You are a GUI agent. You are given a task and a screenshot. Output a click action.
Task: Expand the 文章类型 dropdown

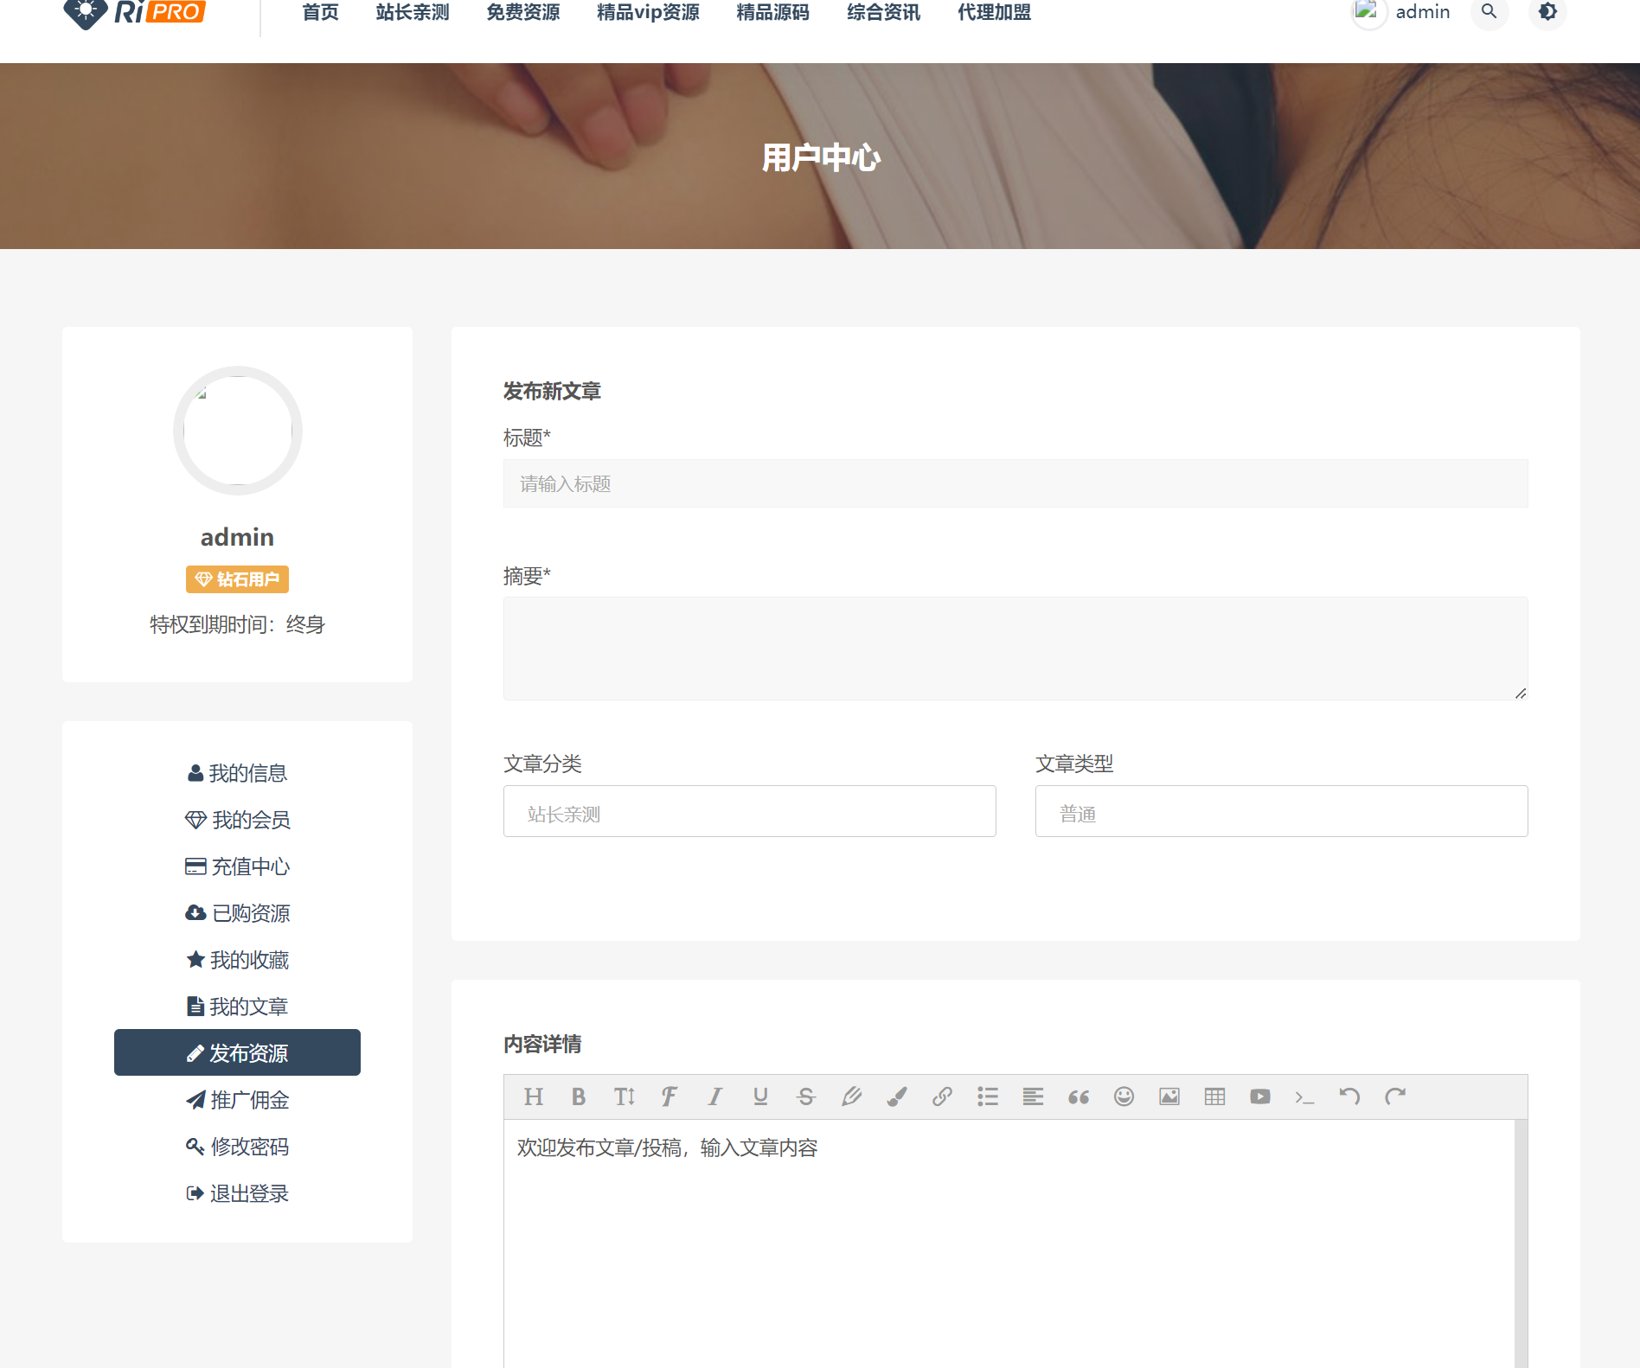pos(1281,811)
